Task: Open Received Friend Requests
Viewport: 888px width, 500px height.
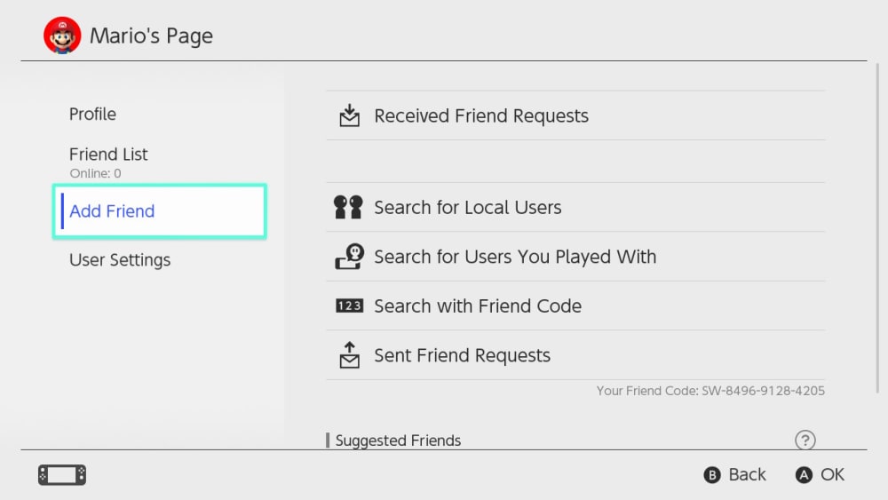Action: click(481, 115)
